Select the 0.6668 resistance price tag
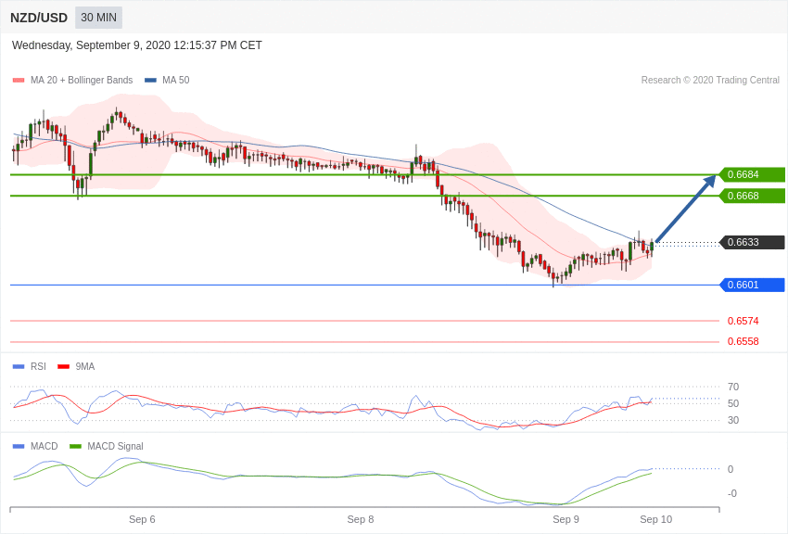This screenshot has width=788, height=534. [752, 196]
